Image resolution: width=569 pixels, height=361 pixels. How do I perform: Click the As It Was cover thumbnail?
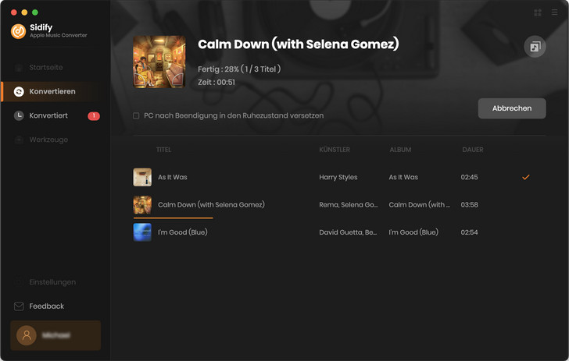tap(142, 177)
